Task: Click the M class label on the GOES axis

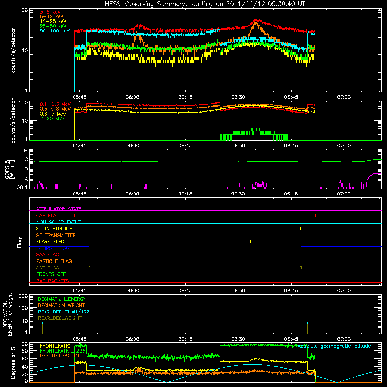Action: click(x=26, y=151)
